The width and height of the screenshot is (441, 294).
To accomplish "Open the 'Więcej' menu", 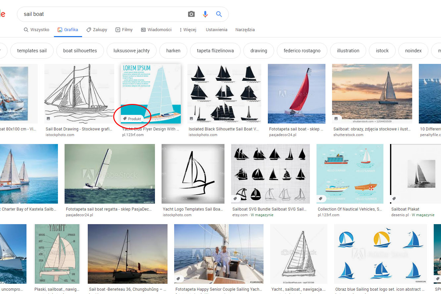I will pos(188,29).
